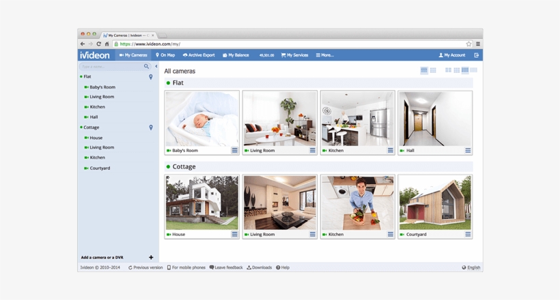Click map pin icon beside Cottage group
Screen dimensions: 560x300
[x=151, y=127]
